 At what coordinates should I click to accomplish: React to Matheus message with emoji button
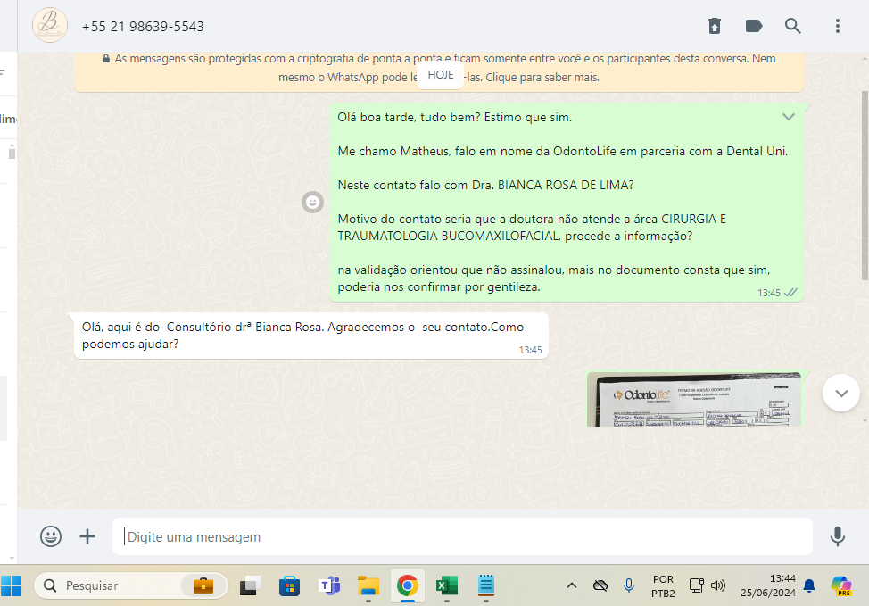click(312, 203)
